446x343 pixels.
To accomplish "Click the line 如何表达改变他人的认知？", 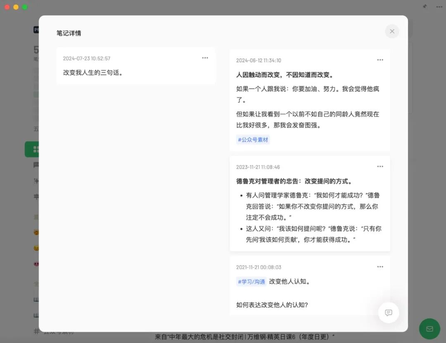I will [272, 305].
